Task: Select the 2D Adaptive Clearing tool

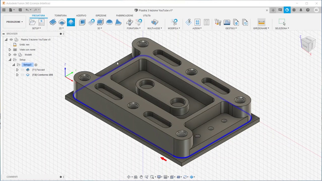Action: [x=53, y=22]
